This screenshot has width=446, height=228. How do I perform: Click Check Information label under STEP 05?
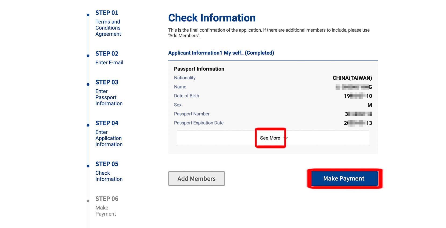(109, 176)
